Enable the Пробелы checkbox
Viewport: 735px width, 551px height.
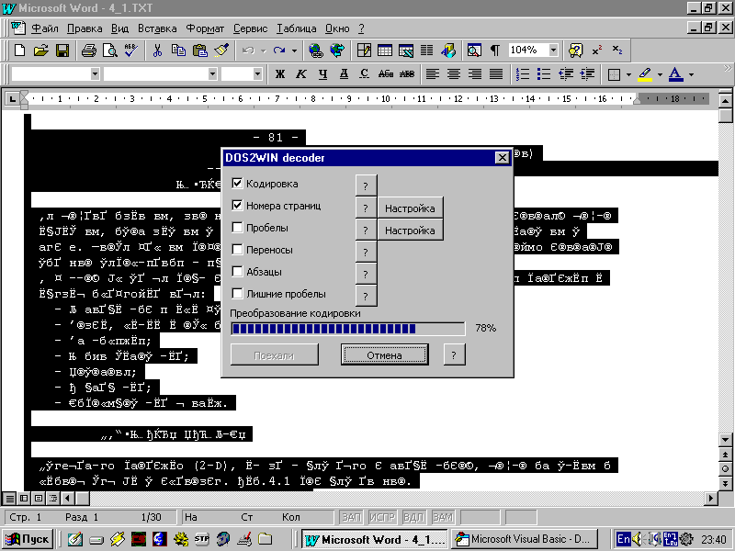tap(237, 227)
